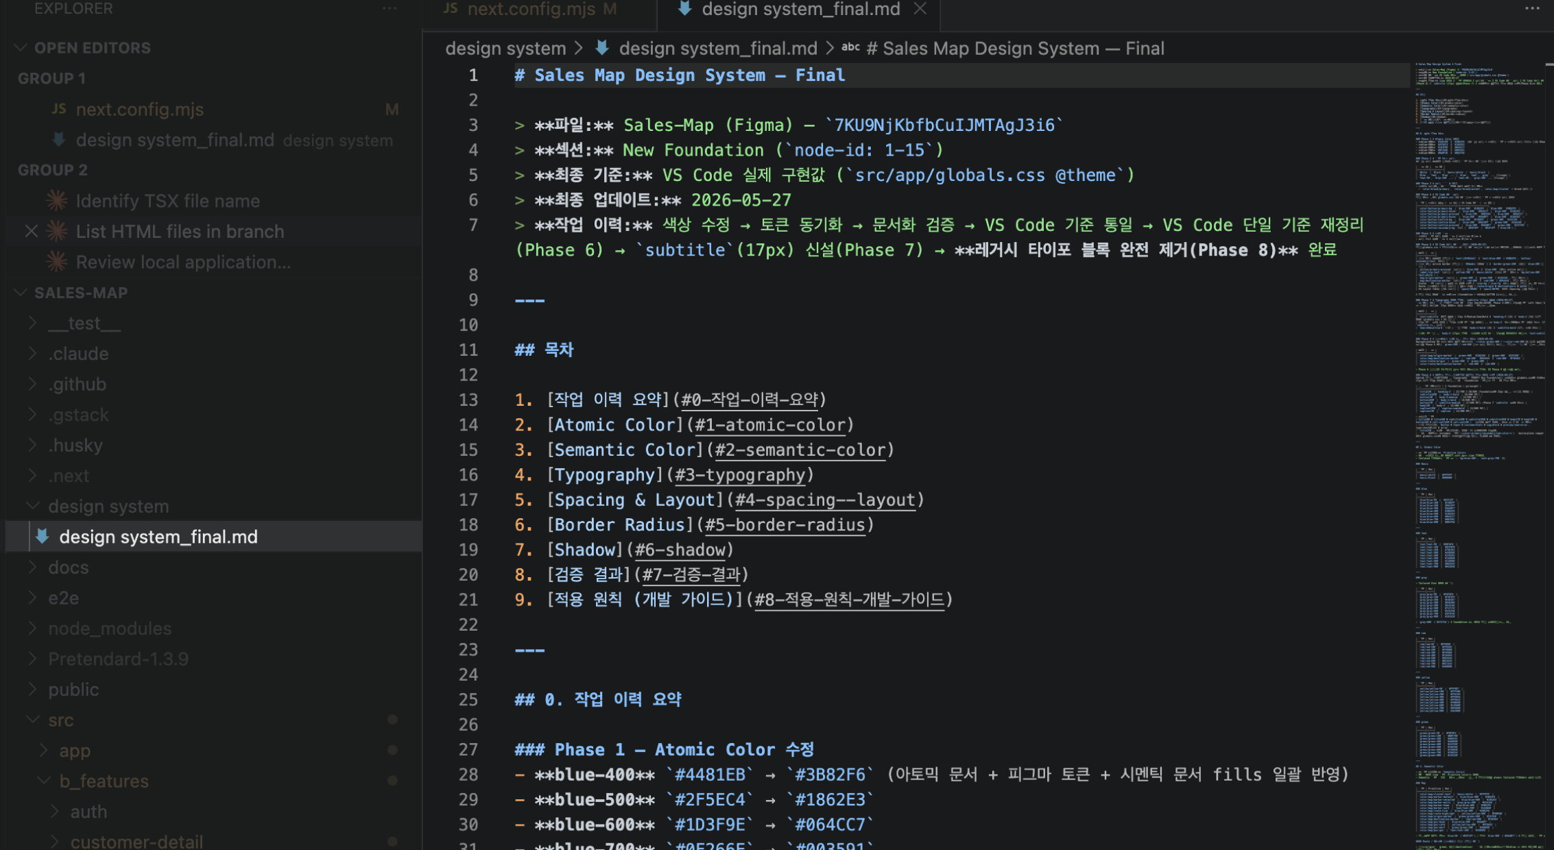Follow the #5-border-radius anchor link
Viewport: 1554px width, 850px height.
coord(785,525)
